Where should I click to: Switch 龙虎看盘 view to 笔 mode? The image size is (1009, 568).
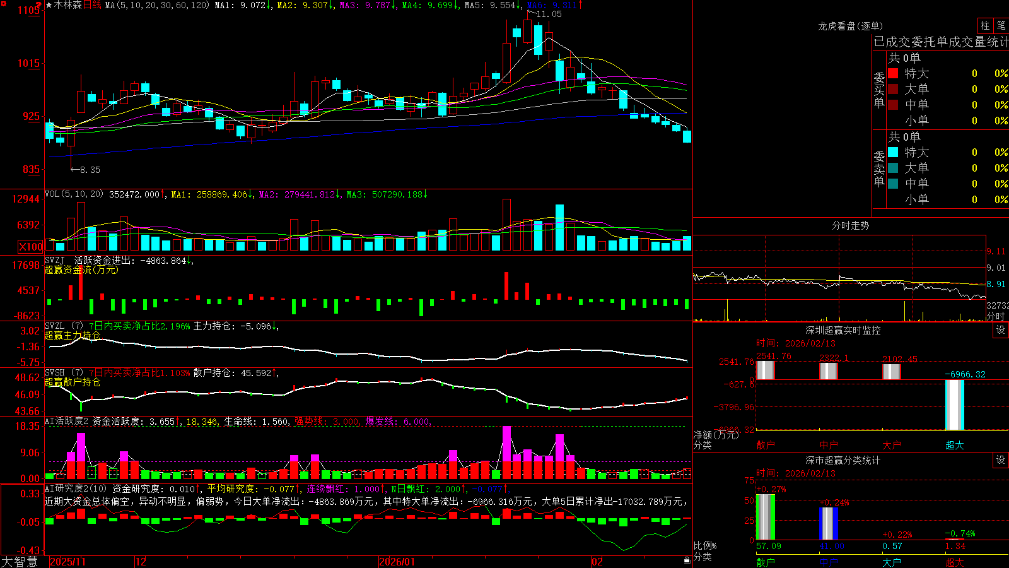pyautogui.click(x=1001, y=25)
